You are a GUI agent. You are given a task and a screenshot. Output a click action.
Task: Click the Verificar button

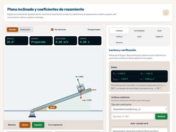161,116
